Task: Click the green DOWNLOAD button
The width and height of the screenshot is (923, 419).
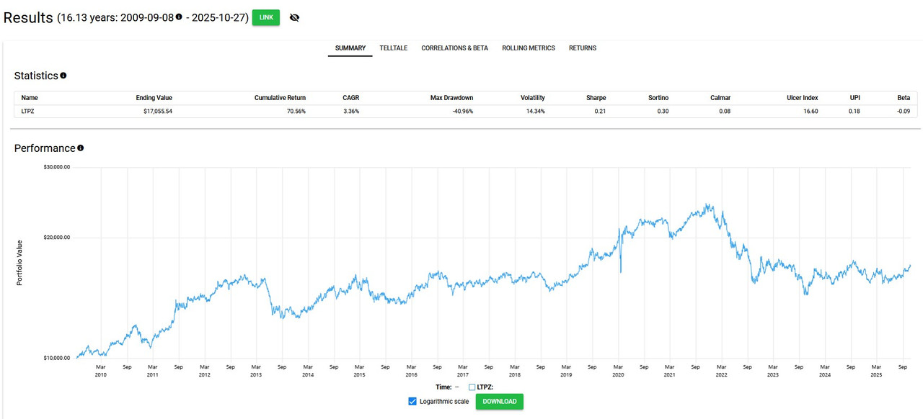Action: click(500, 402)
